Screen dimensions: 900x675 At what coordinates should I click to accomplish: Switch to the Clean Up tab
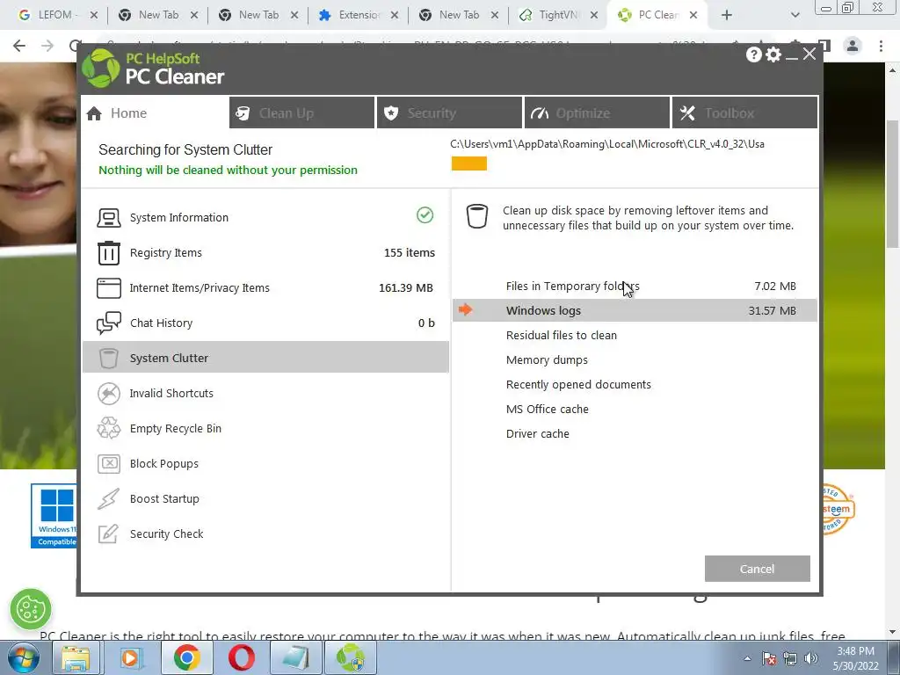(x=302, y=113)
